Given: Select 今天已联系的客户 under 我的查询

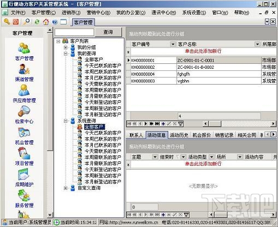Looking at the screenshot, I should tap(103, 65).
